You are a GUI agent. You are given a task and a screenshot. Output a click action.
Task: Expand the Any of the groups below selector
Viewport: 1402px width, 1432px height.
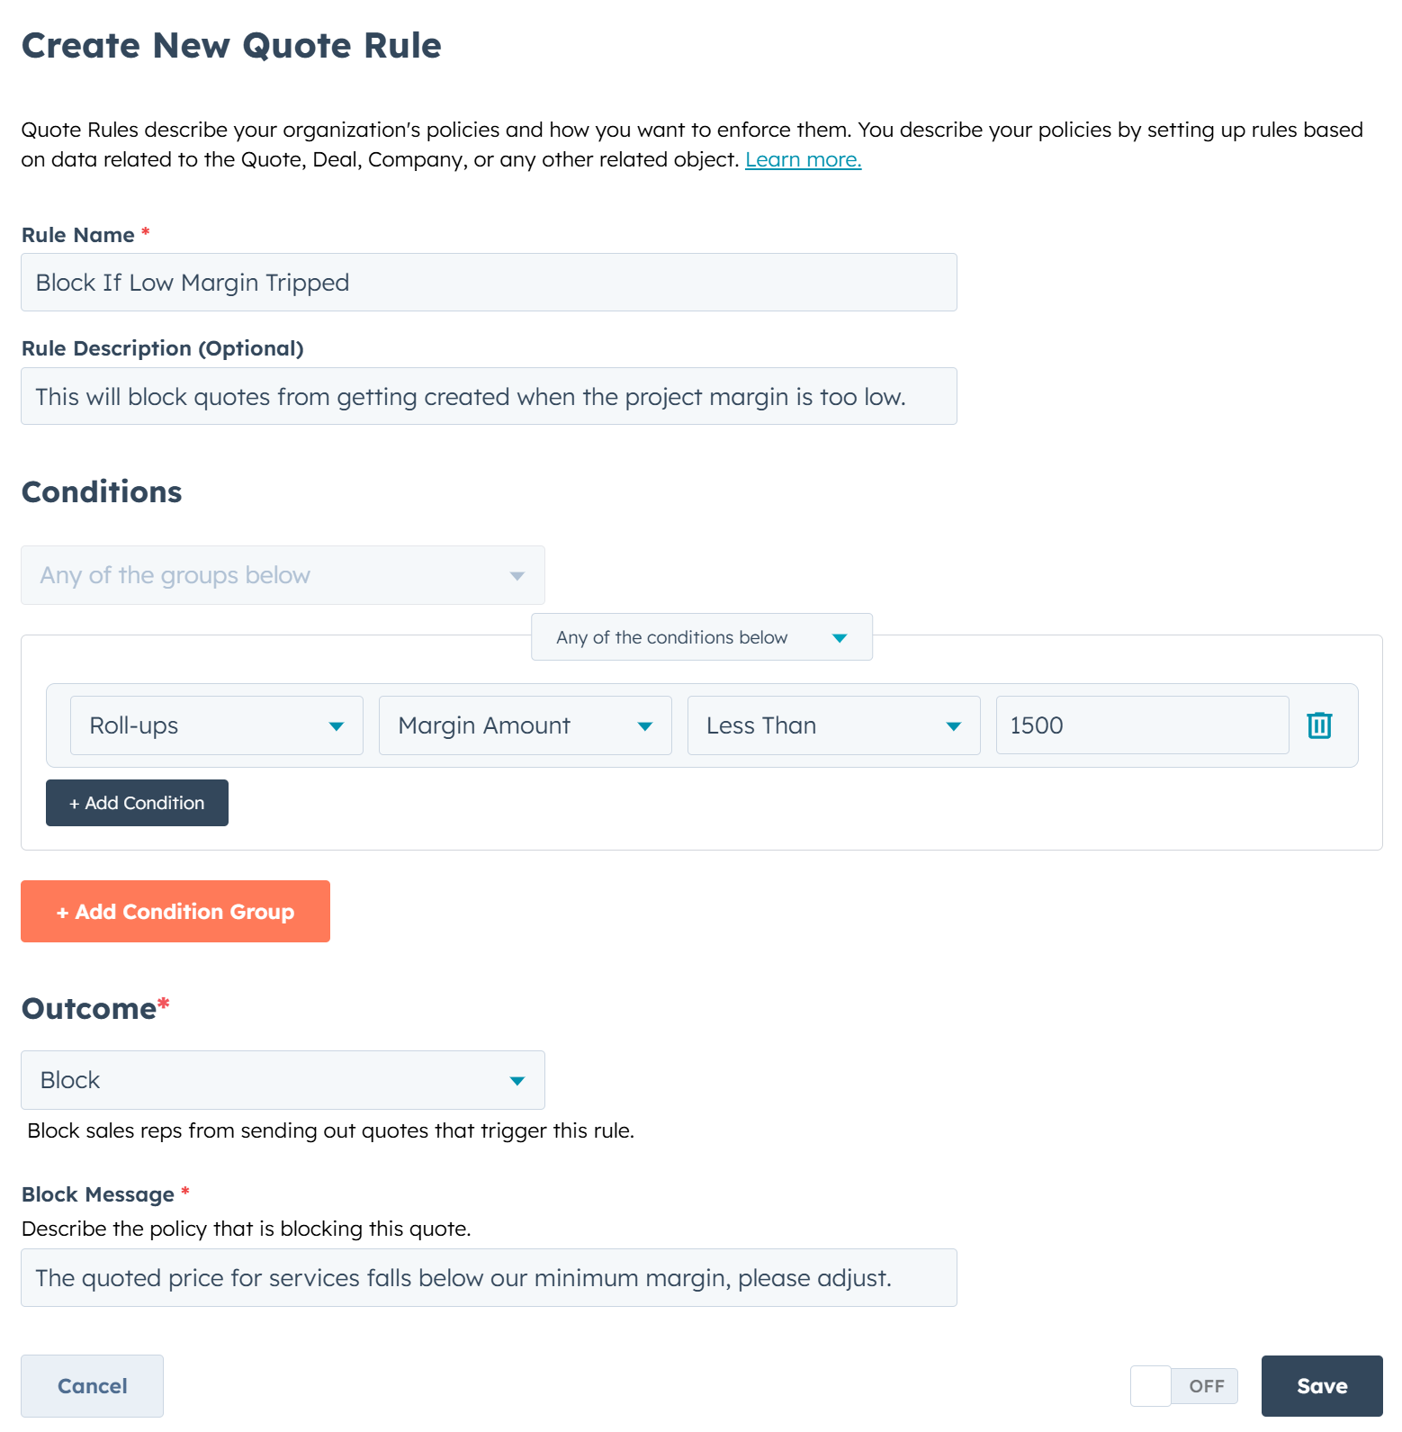282,575
